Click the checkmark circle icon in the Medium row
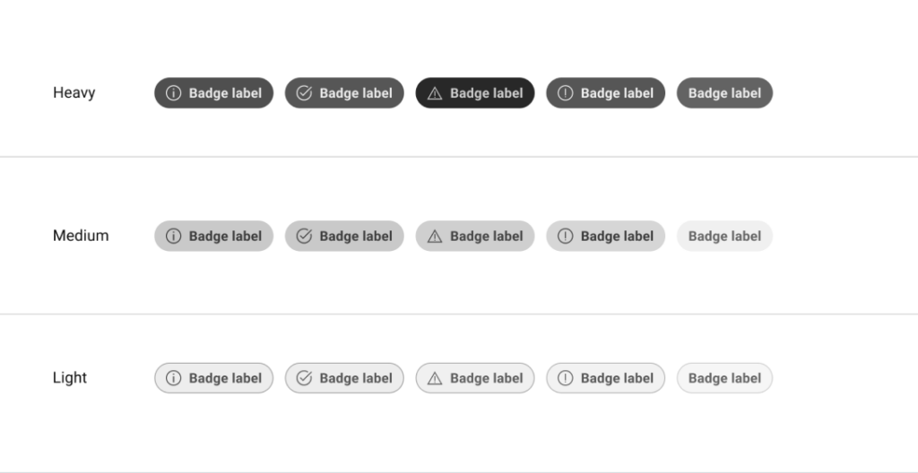 (x=304, y=236)
